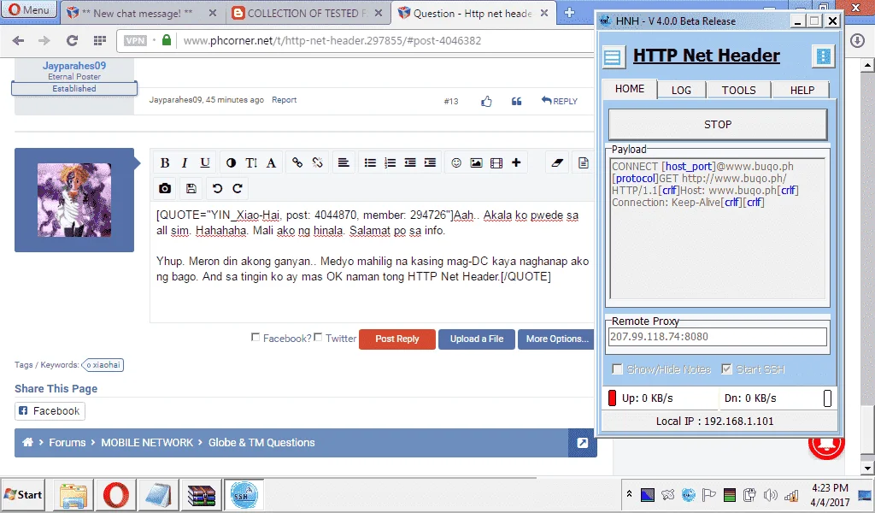Image resolution: width=875 pixels, height=513 pixels.
Task: Open Windows Start menu
Action: coord(23,494)
